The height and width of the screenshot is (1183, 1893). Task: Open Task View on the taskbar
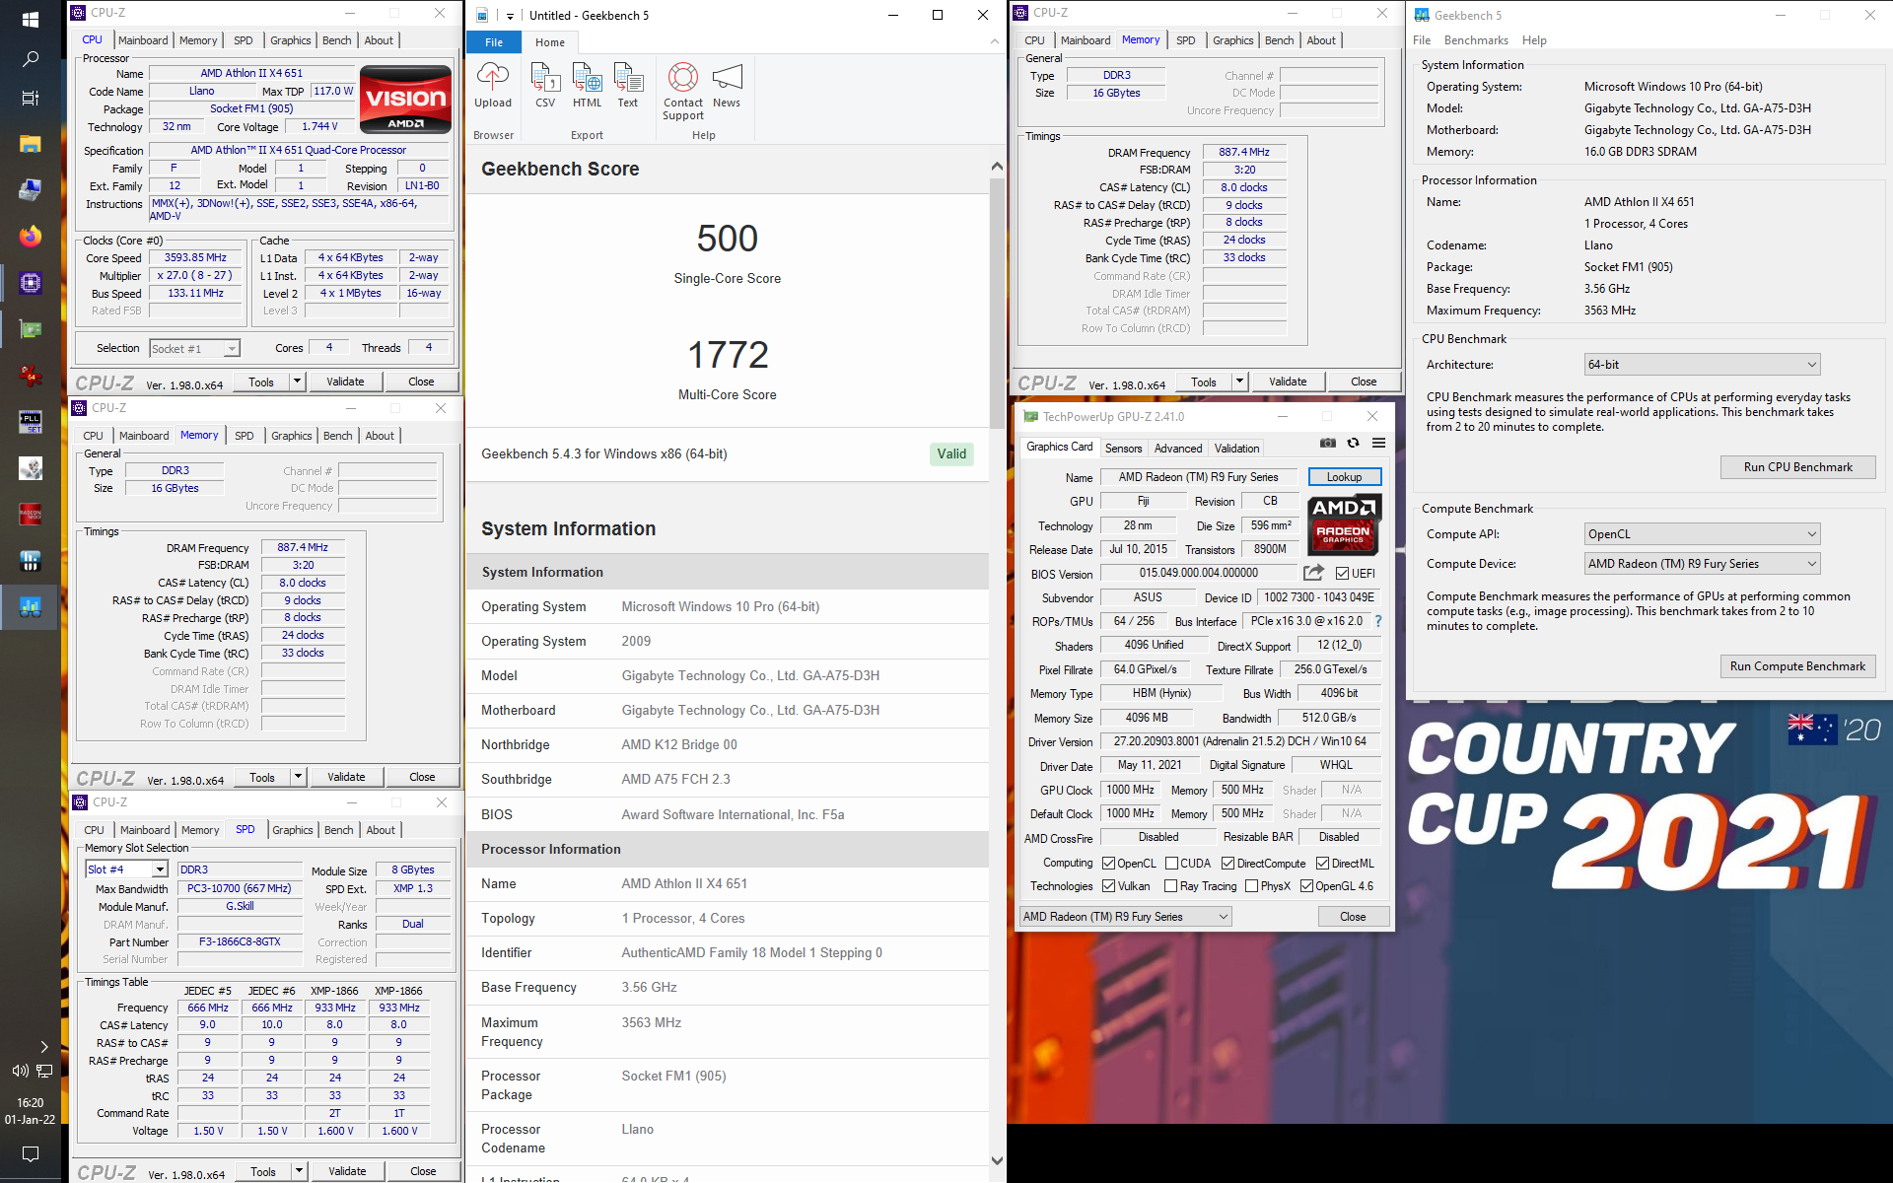click(x=30, y=99)
